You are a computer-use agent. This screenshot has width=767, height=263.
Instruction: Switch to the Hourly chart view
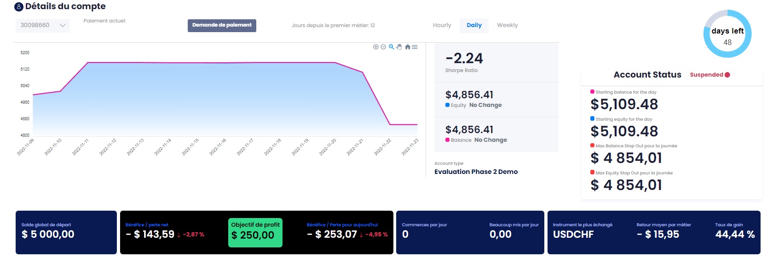pyautogui.click(x=442, y=25)
